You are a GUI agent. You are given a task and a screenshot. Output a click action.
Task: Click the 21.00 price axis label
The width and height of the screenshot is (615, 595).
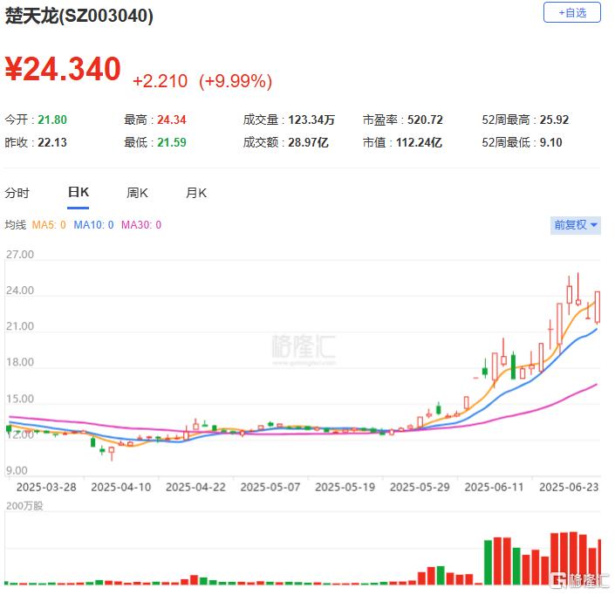click(x=19, y=326)
